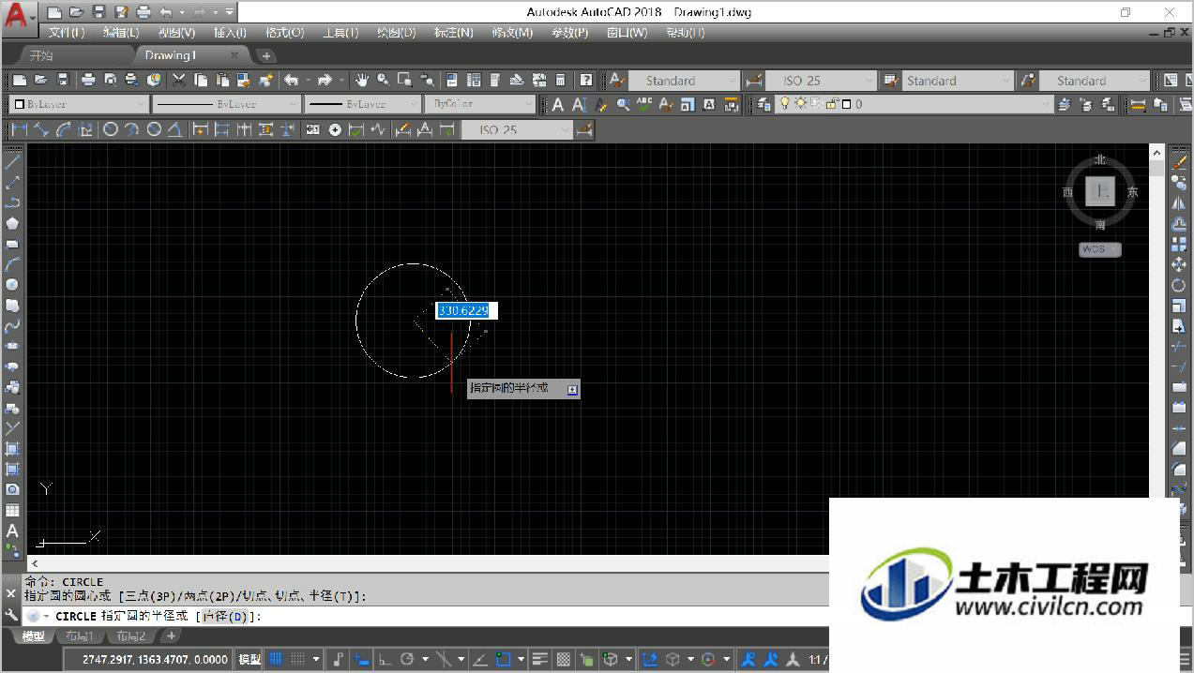Toggle ortho mode in status bar
The width and height of the screenshot is (1194, 673).
coord(385,659)
